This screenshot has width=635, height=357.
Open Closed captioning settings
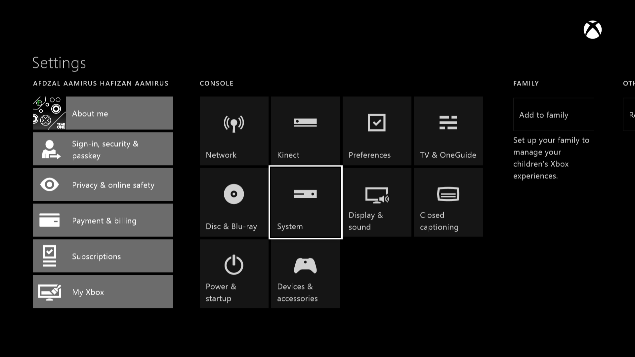448,202
